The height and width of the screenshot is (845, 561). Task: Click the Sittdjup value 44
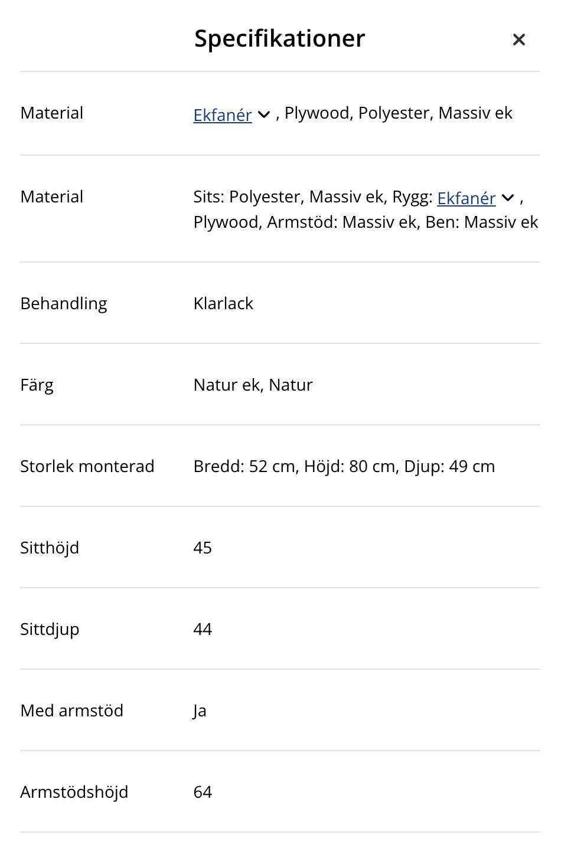pos(202,629)
